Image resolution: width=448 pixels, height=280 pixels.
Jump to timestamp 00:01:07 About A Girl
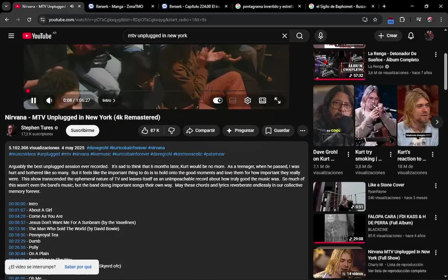point(17,210)
